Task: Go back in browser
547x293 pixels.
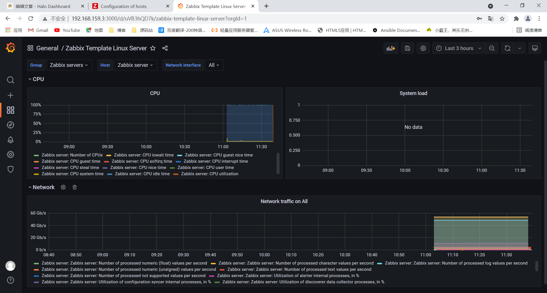Action: 8,18
